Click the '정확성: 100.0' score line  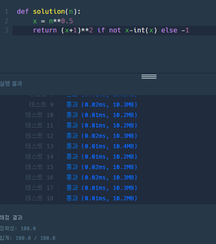18,229
